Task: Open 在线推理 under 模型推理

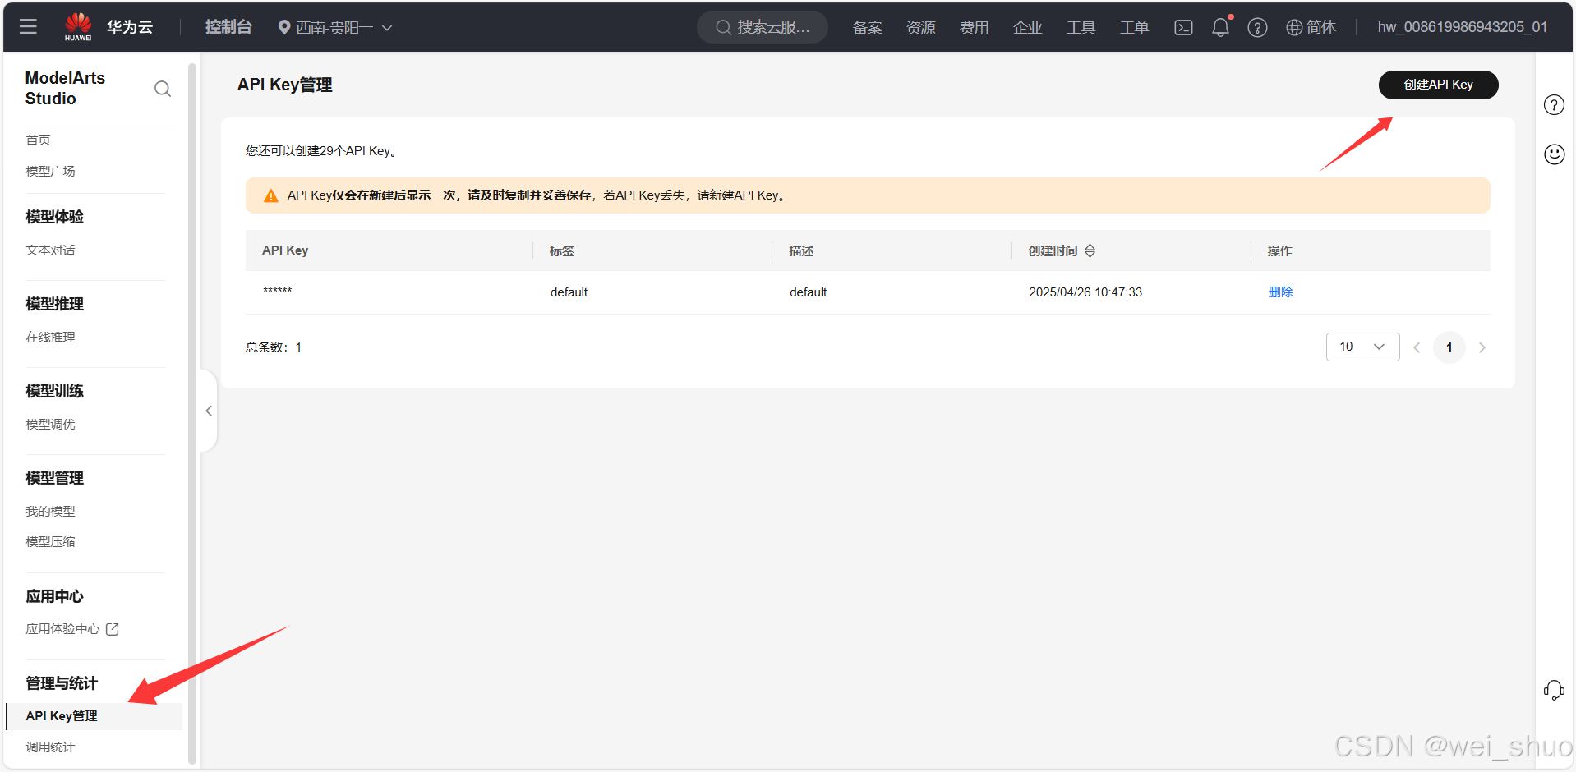Action: pos(50,337)
